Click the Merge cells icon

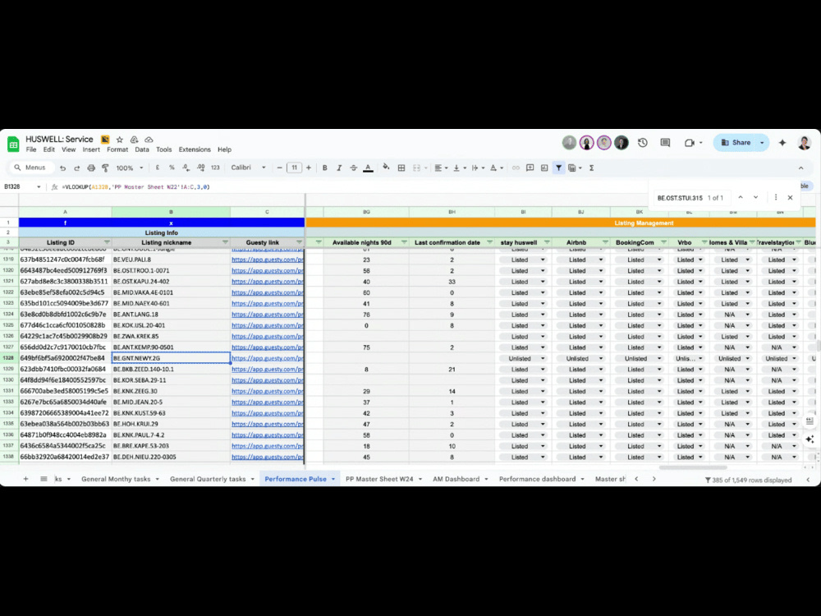(417, 168)
